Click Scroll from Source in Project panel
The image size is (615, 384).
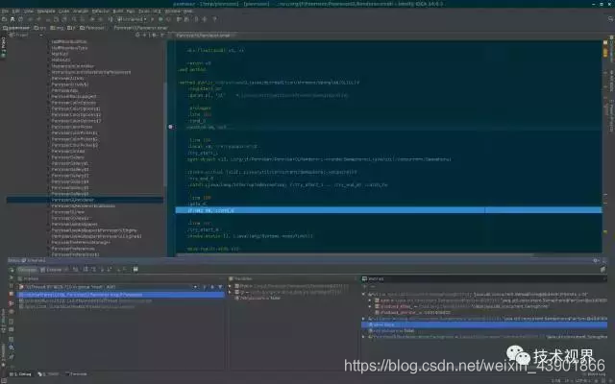pos(137,35)
